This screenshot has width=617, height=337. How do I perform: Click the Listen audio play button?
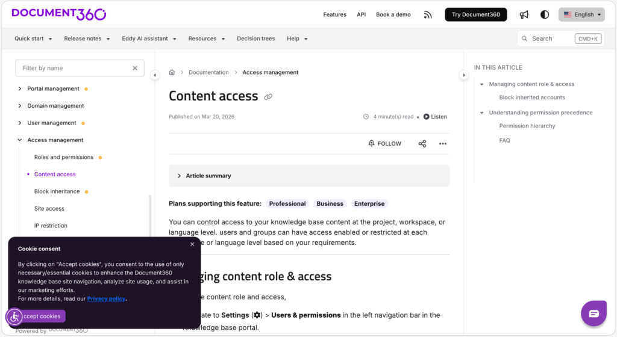pyautogui.click(x=435, y=117)
